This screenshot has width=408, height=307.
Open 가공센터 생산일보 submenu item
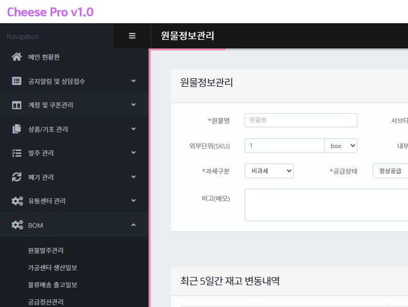coord(53,268)
